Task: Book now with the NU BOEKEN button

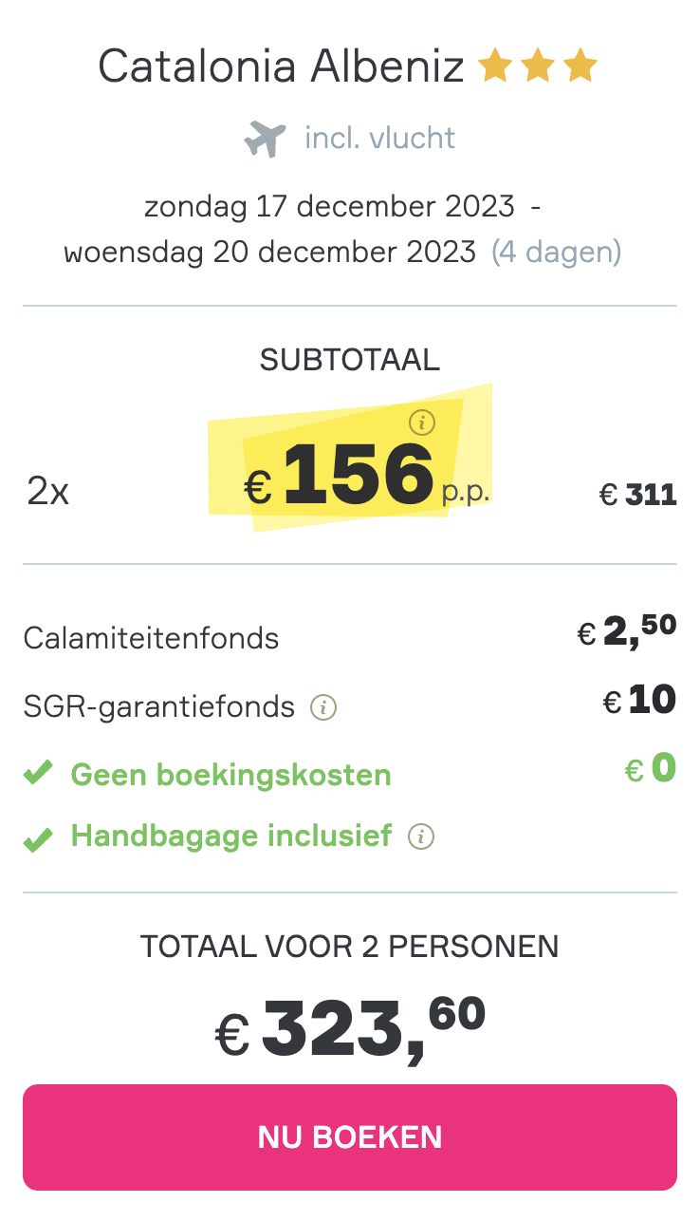Action: [x=350, y=1136]
